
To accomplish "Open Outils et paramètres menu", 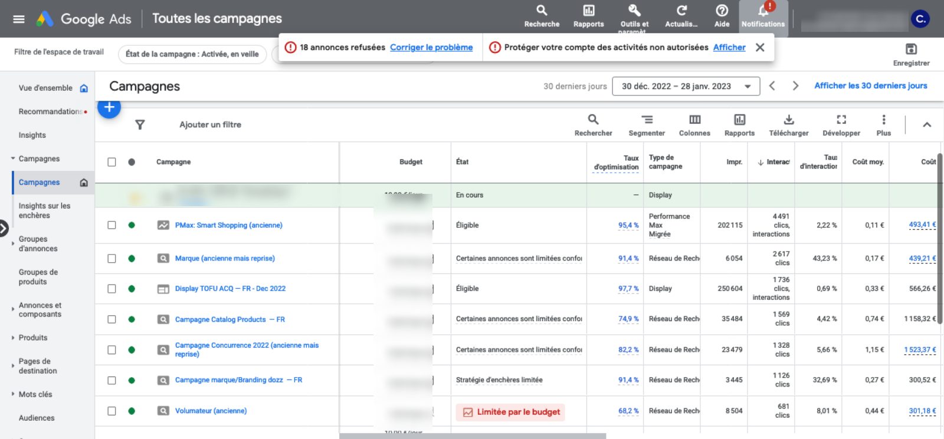I will tap(634, 18).
